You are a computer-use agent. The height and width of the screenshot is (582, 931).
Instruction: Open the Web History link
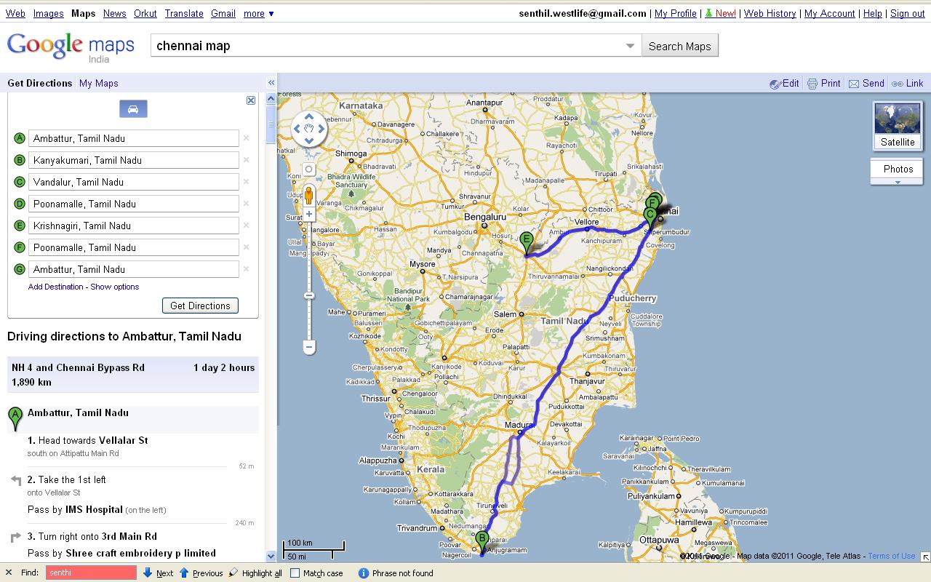pyautogui.click(x=770, y=13)
